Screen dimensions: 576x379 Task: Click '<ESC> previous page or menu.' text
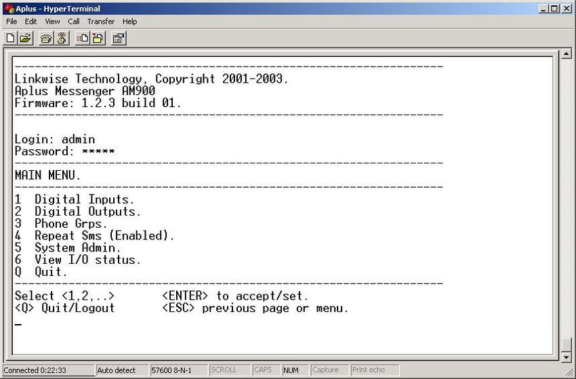255,308
